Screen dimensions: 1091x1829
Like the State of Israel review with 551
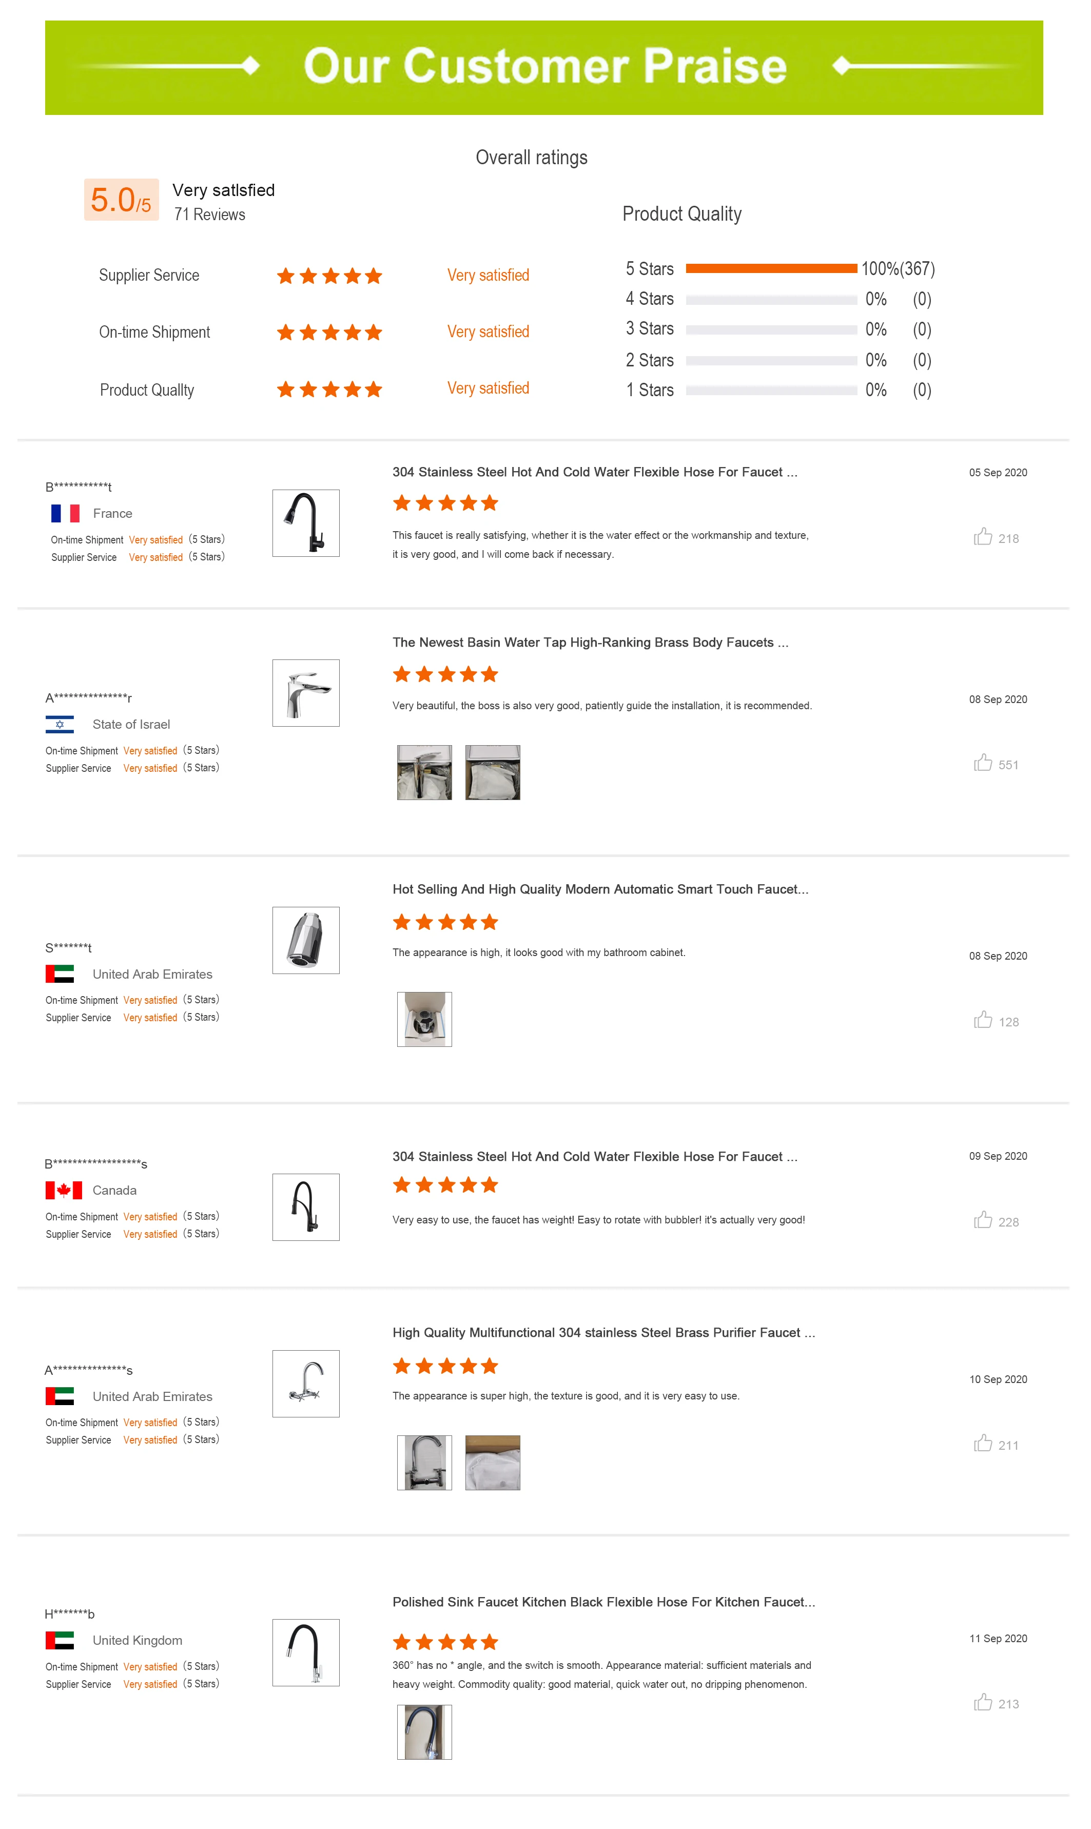pyautogui.click(x=982, y=763)
